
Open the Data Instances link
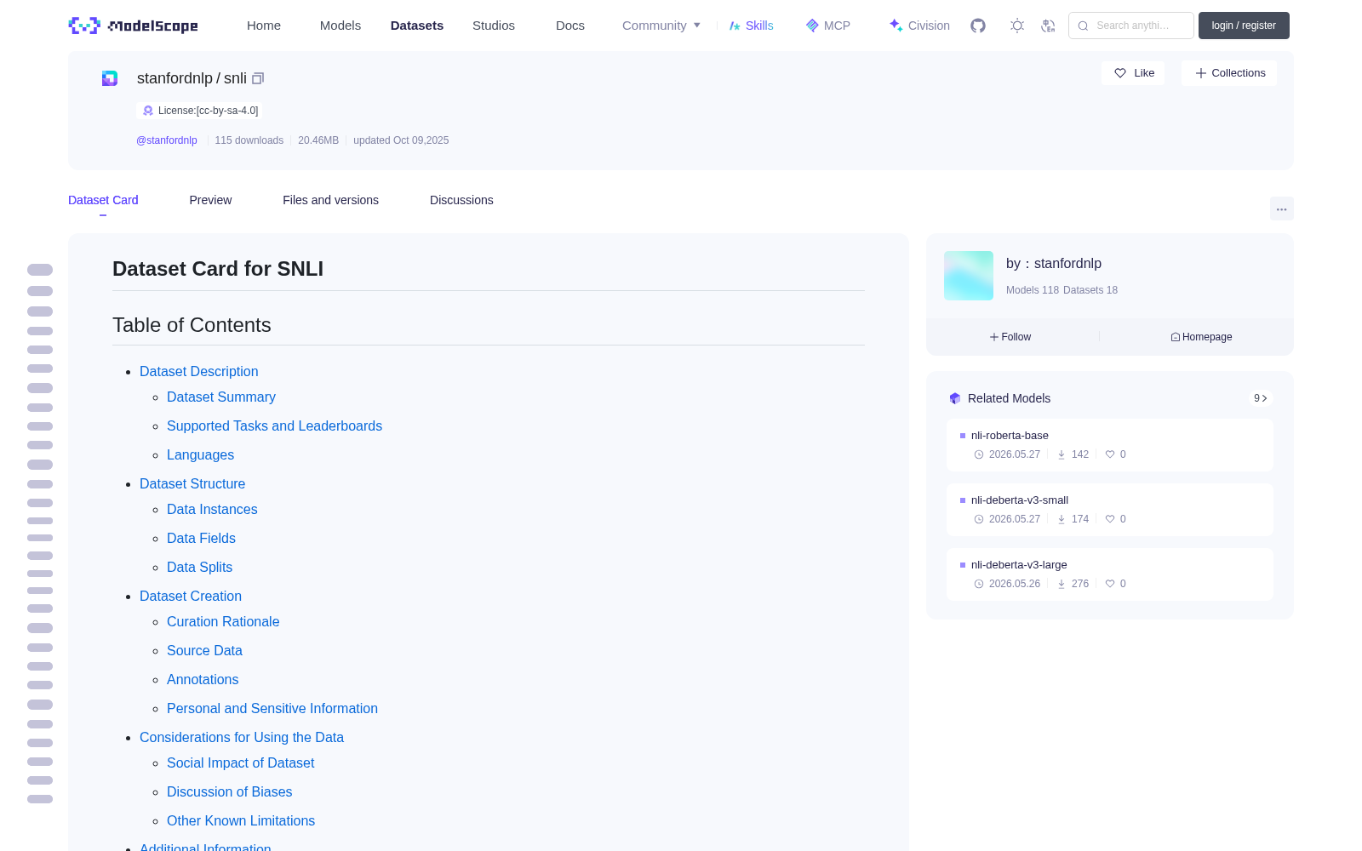click(212, 509)
